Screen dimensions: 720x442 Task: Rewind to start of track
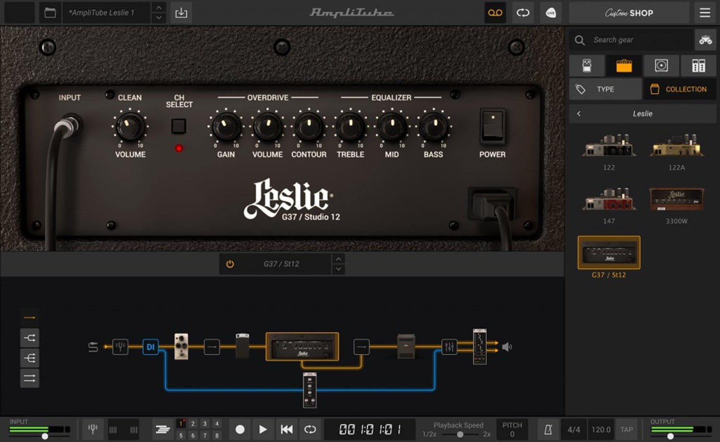pos(287,430)
